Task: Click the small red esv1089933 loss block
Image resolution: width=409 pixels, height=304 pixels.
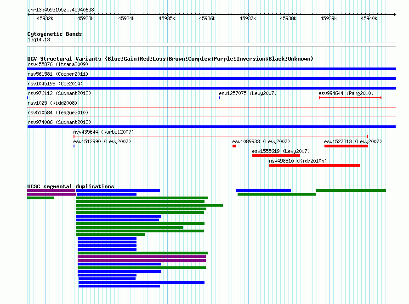Action: click(x=234, y=146)
